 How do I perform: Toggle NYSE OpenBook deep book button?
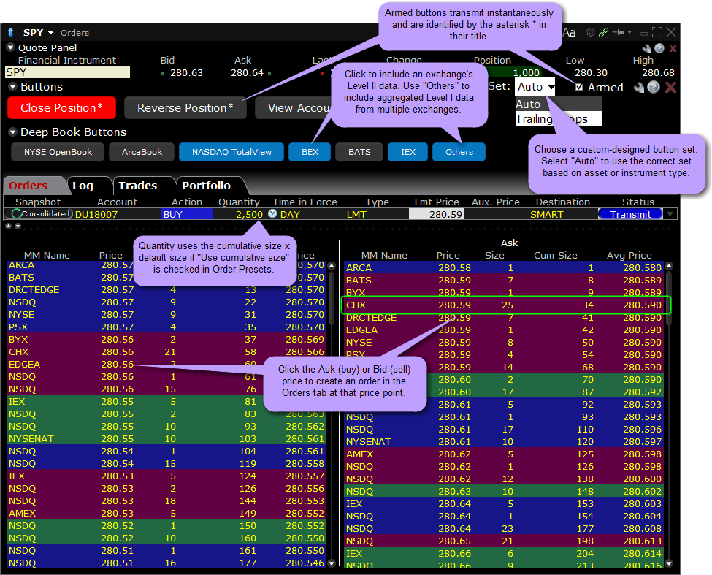pos(58,152)
